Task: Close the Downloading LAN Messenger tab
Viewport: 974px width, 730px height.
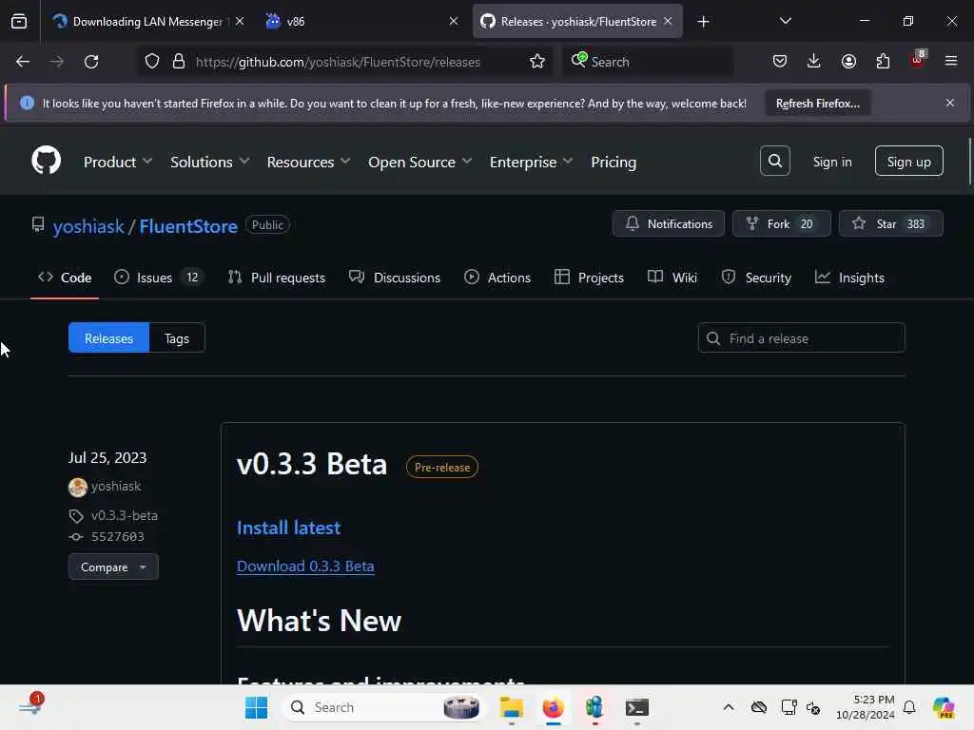Action: [x=240, y=21]
